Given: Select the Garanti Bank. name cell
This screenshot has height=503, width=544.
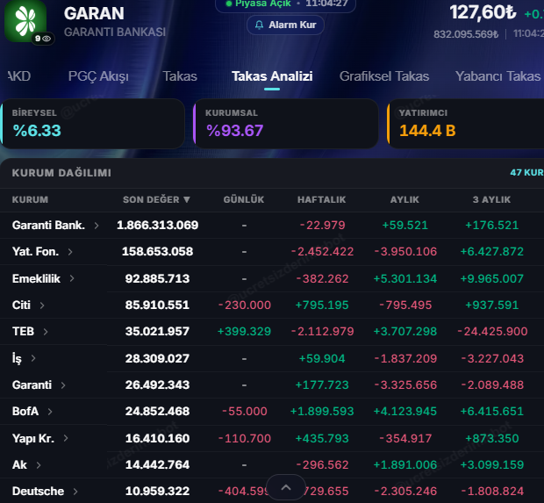Looking at the screenshot, I should point(48,226).
